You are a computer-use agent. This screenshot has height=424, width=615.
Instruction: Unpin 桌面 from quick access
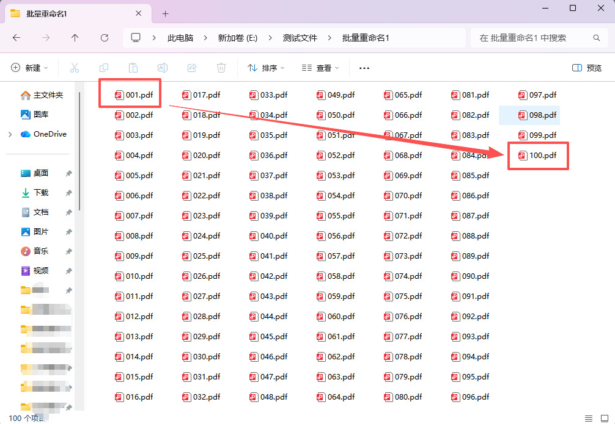(x=68, y=173)
